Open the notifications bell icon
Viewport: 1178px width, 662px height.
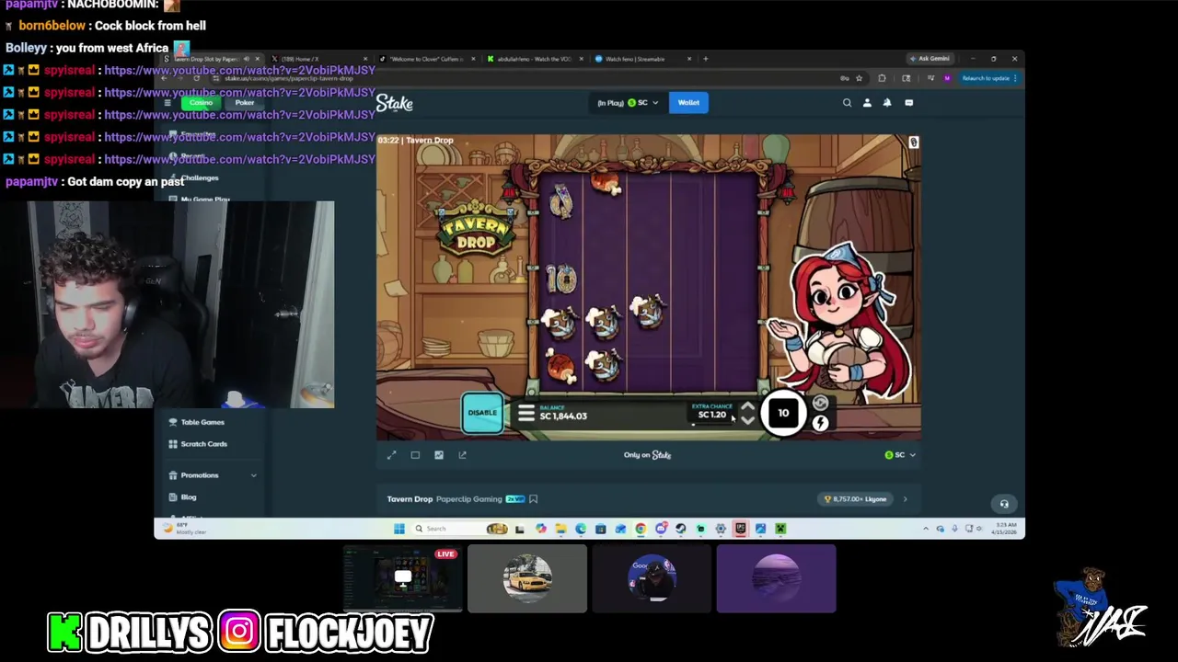tap(887, 103)
